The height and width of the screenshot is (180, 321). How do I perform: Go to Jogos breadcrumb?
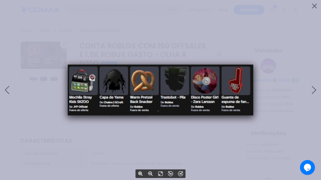[45, 31]
